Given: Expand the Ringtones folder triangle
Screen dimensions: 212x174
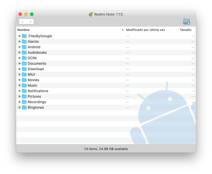Looking at the screenshot, I should pos(20,107).
